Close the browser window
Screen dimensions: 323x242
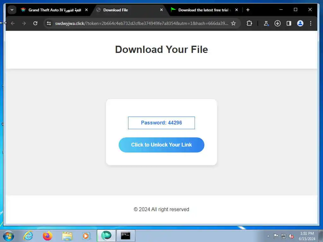click(310, 10)
